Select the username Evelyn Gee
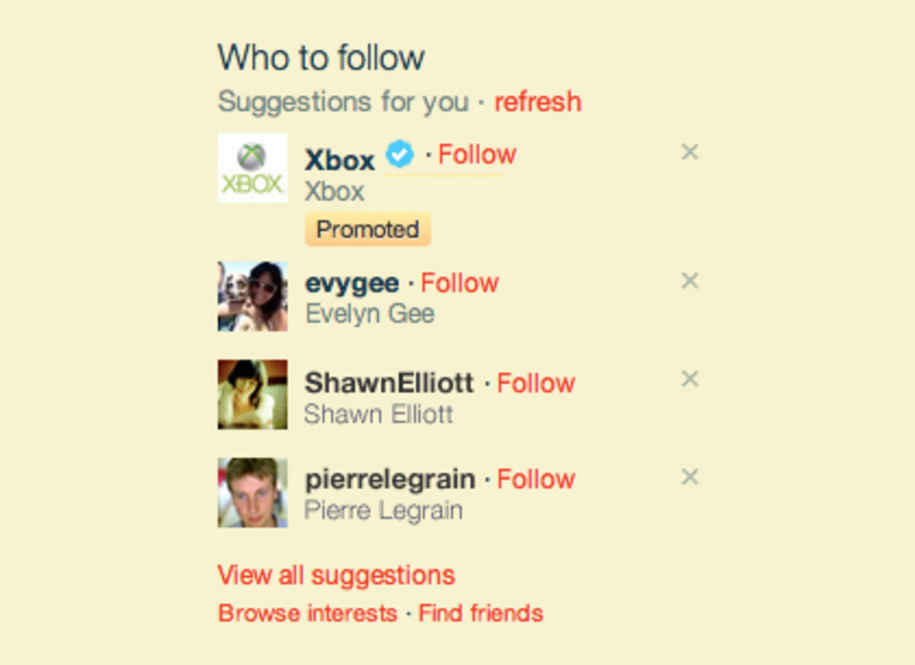This screenshot has width=915, height=665. pos(370,313)
